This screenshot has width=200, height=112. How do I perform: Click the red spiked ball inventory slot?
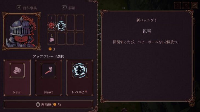[x=52, y=23]
